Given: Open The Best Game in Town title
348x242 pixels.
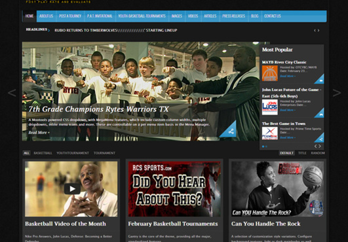Looking at the screenshot, I should (284, 124).
